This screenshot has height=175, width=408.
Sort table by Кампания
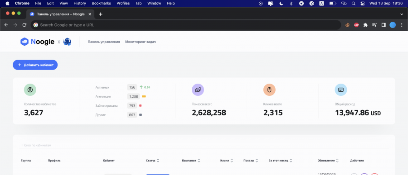191,161
